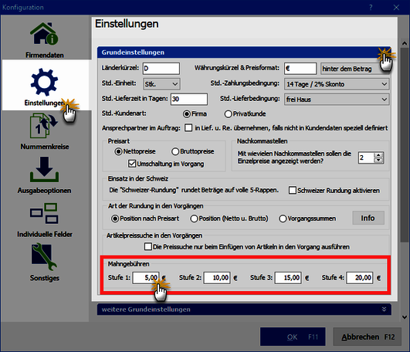The height and width of the screenshot is (352, 410).
Task: Open the Sonstiges wrench icon
Action: click(44, 256)
